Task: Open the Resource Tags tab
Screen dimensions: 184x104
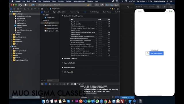Action: 75,12
